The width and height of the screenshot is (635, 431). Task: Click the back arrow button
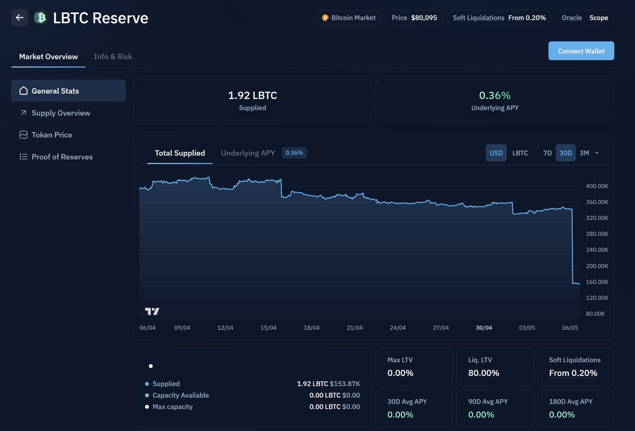[x=20, y=17]
